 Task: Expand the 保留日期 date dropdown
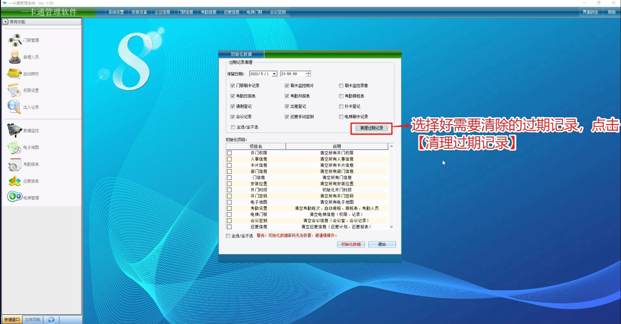click(x=274, y=74)
